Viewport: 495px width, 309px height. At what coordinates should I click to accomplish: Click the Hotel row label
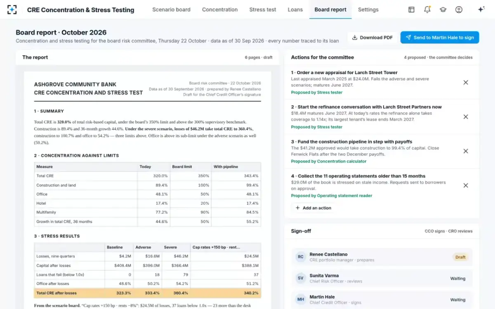click(42, 204)
